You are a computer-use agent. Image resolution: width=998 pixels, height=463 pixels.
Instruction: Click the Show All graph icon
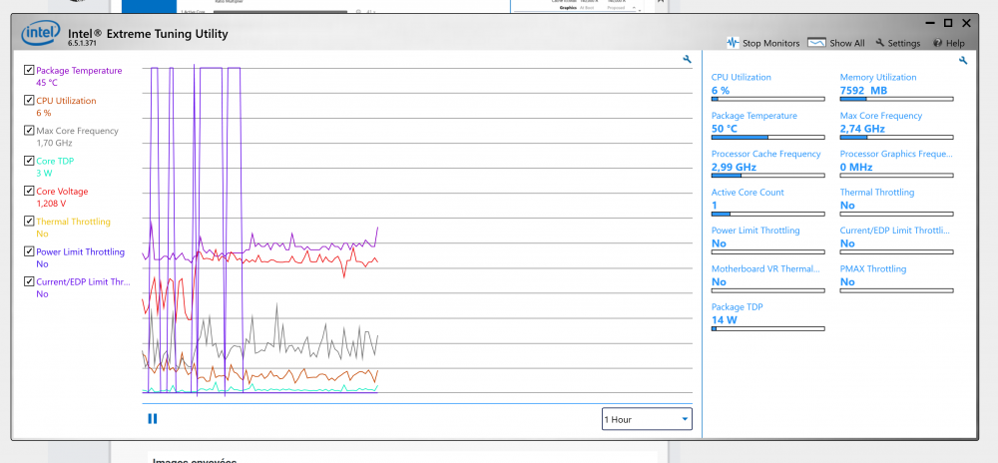816,43
